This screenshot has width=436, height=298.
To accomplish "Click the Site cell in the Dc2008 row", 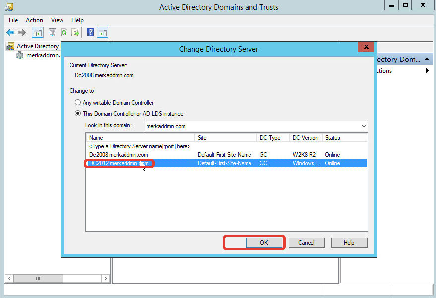I will [224, 155].
